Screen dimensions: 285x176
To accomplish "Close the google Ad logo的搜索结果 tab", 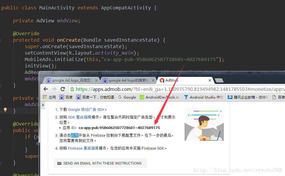I will 153,80.
